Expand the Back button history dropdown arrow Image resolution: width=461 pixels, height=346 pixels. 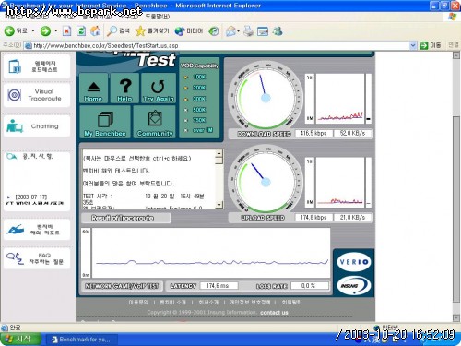[33, 31]
